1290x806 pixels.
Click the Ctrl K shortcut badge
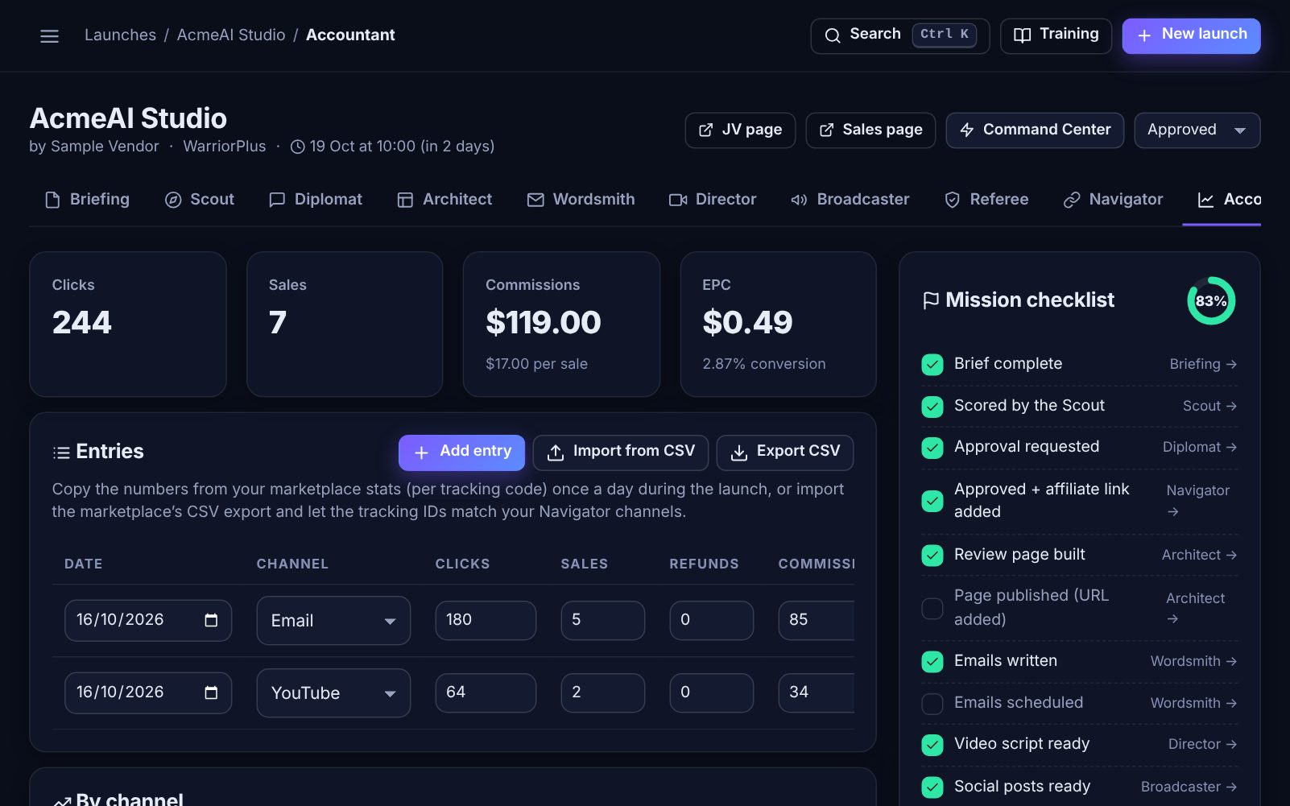point(945,35)
